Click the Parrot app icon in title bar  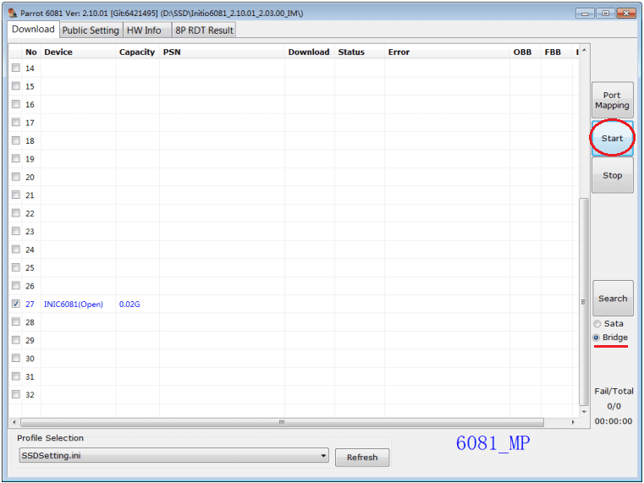(13, 14)
